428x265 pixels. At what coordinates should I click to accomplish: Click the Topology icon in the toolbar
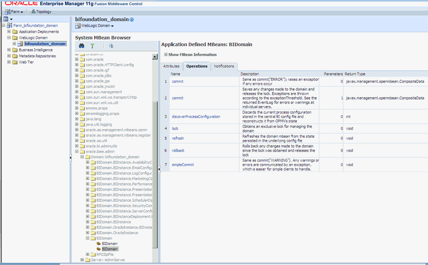coord(33,11)
